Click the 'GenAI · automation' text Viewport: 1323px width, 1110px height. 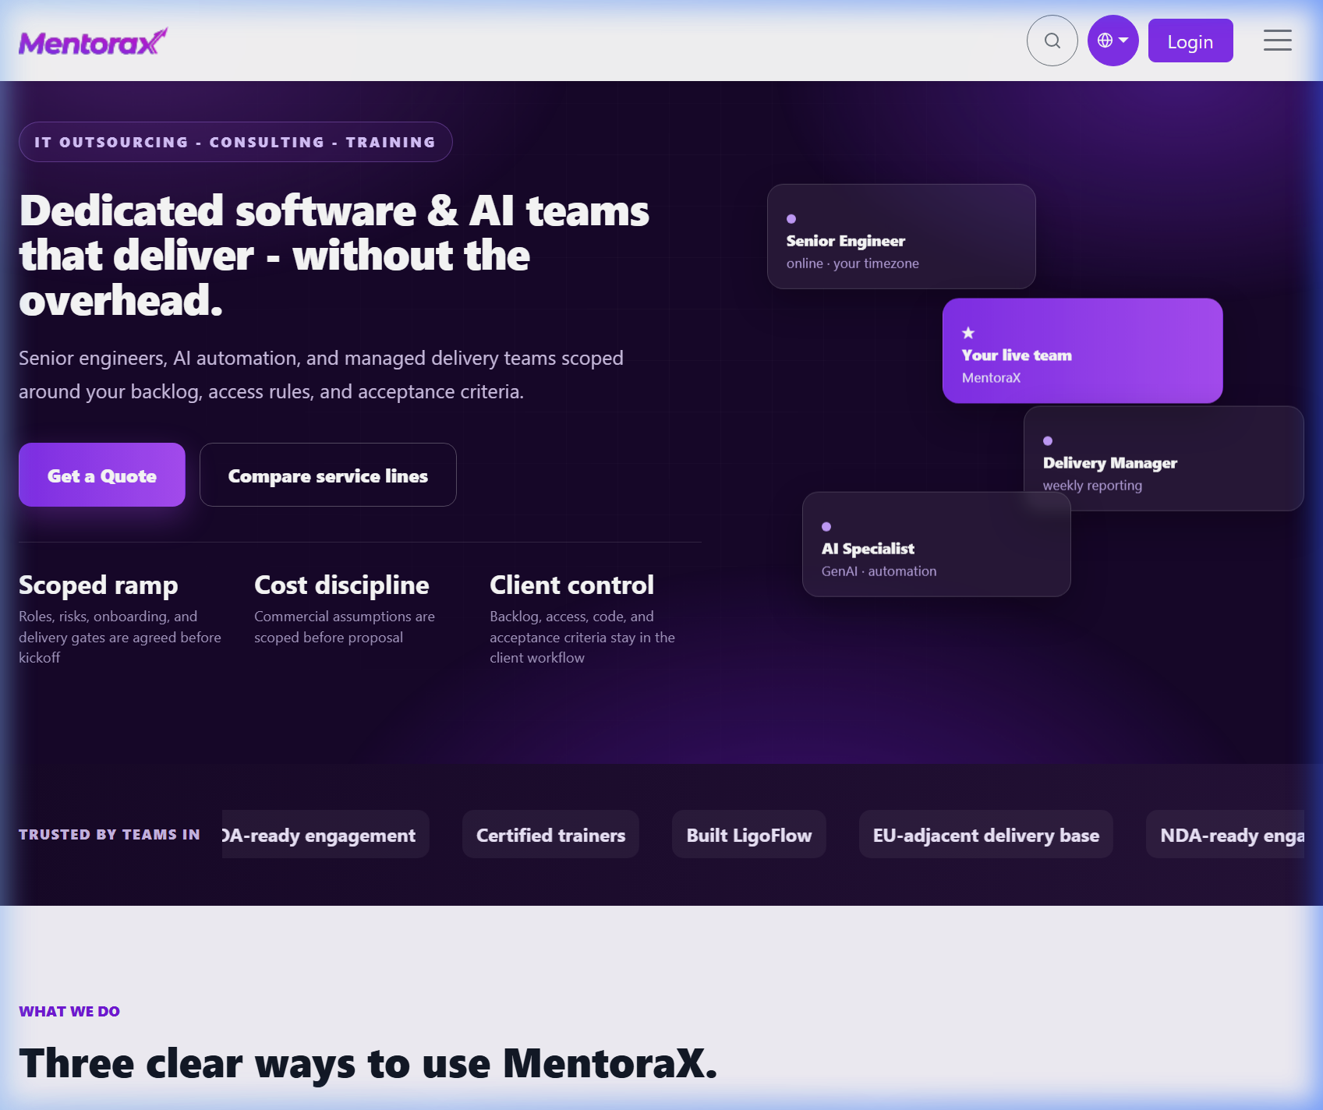click(x=879, y=571)
